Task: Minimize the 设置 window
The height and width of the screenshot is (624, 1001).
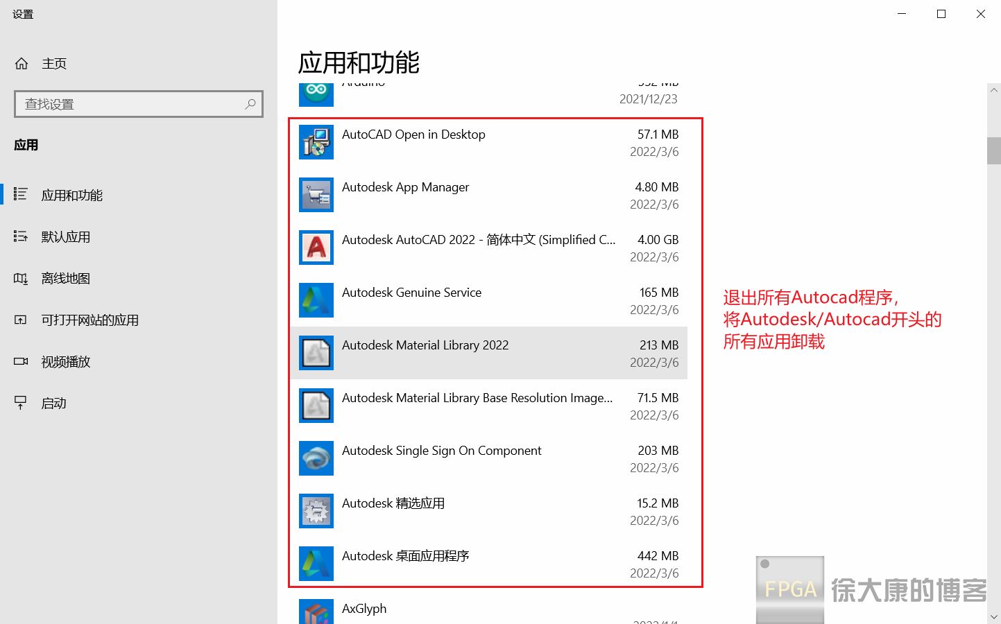Action: pyautogui.click(x=902, y=14)
